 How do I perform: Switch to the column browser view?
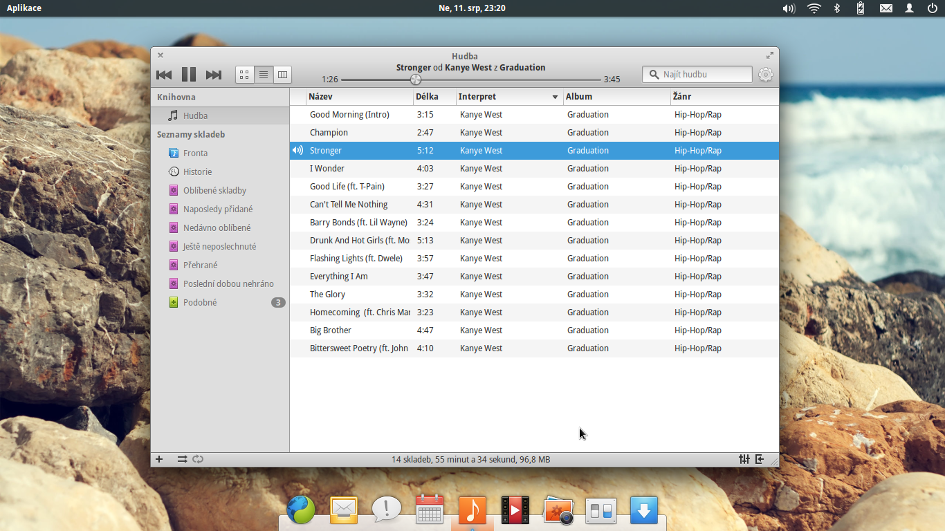pos(282,74)
